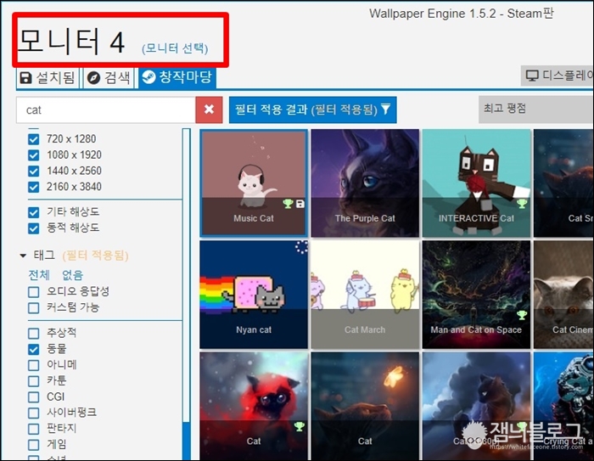Select the Cat Cinema wallpaper
This screenshot has width=594, height=461.
click(563, 295)
